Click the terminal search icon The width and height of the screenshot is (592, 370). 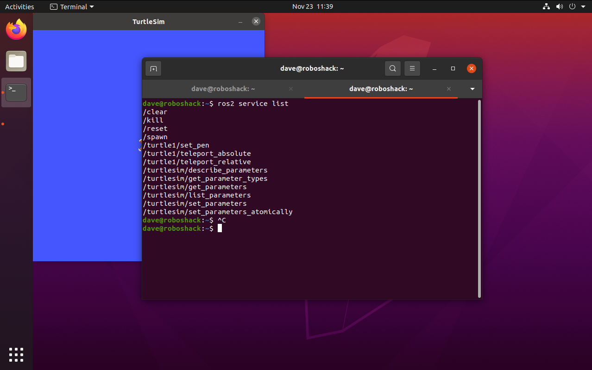pos(392,68)
